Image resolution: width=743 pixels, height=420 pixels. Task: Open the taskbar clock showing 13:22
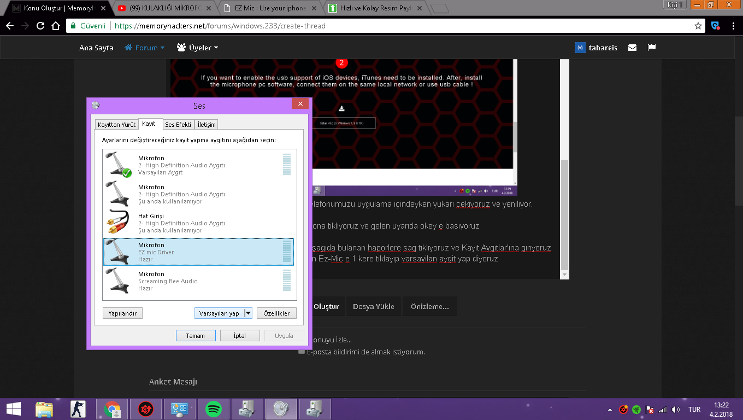pos(721,409)
